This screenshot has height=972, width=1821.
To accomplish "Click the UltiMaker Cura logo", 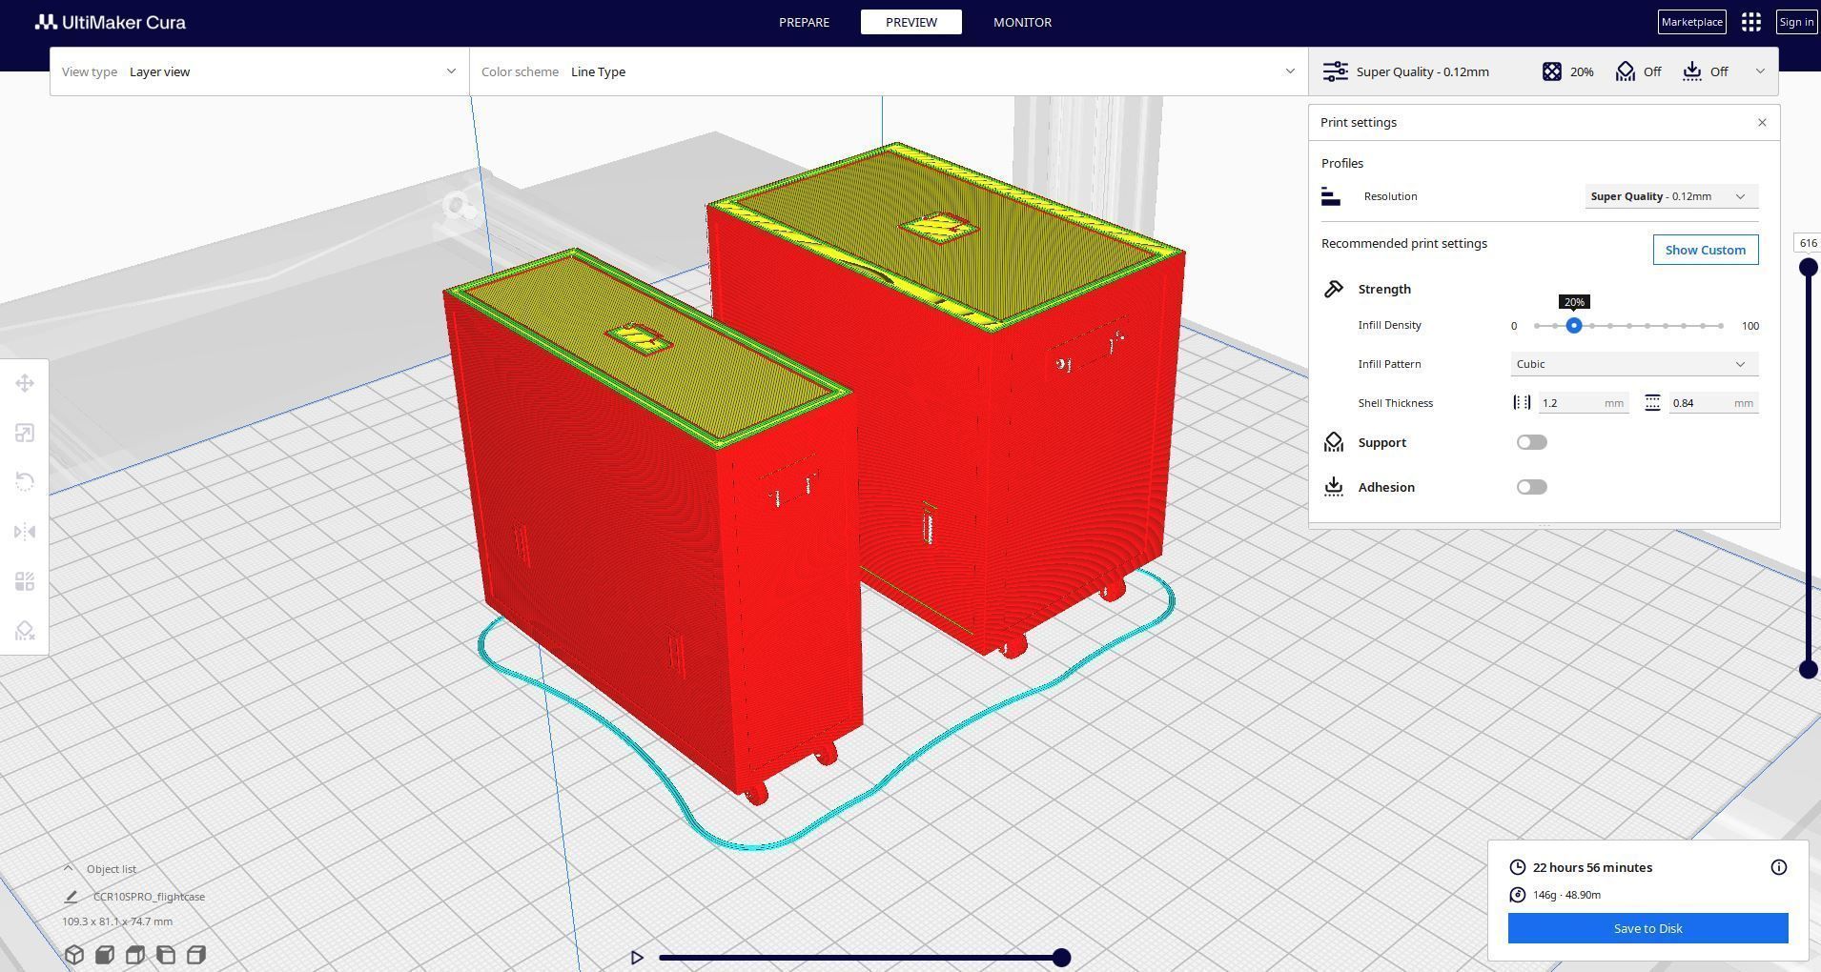I will 111,22.
